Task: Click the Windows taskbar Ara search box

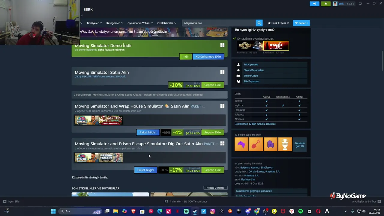Action: point(80,211)
